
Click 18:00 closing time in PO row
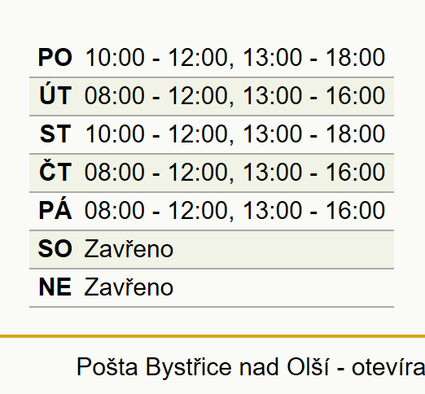[355, 57]
